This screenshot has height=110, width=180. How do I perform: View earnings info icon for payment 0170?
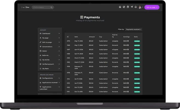(128, 41)
